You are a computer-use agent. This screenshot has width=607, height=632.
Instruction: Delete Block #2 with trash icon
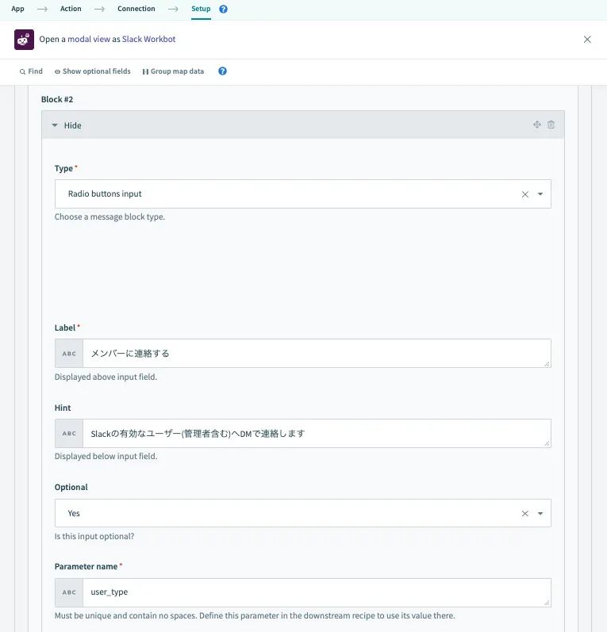(551, 124)
